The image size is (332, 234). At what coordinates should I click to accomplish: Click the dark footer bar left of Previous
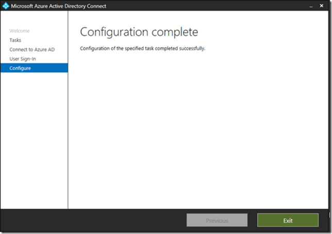93,221
